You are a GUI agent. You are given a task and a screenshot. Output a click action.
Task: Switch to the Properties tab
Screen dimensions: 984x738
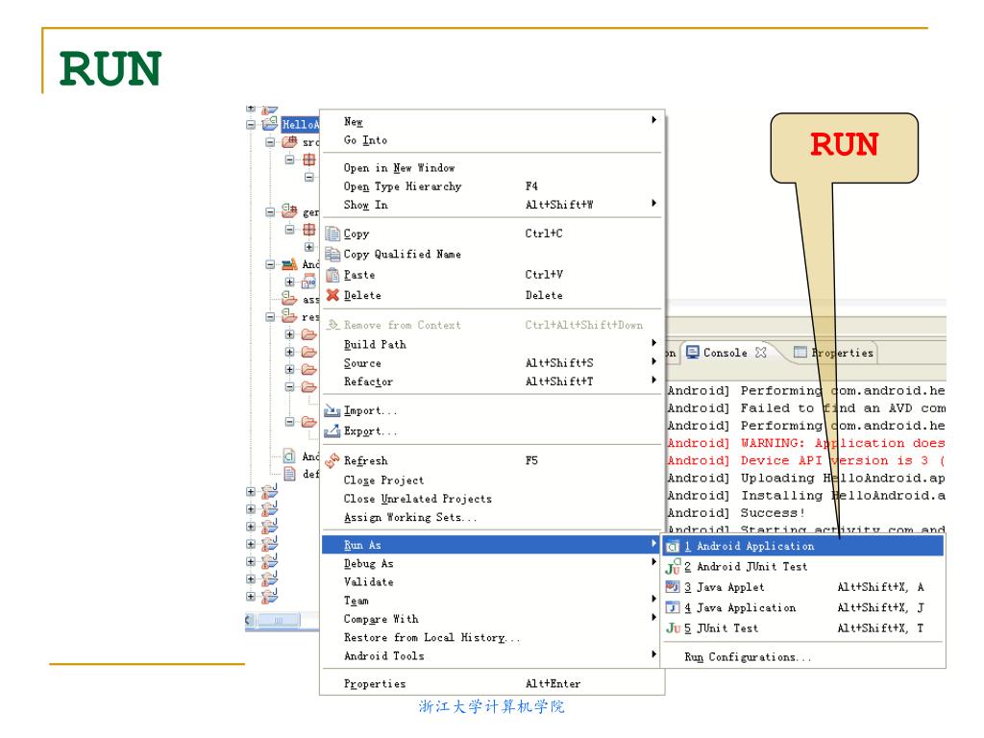[x=834, y=353]
